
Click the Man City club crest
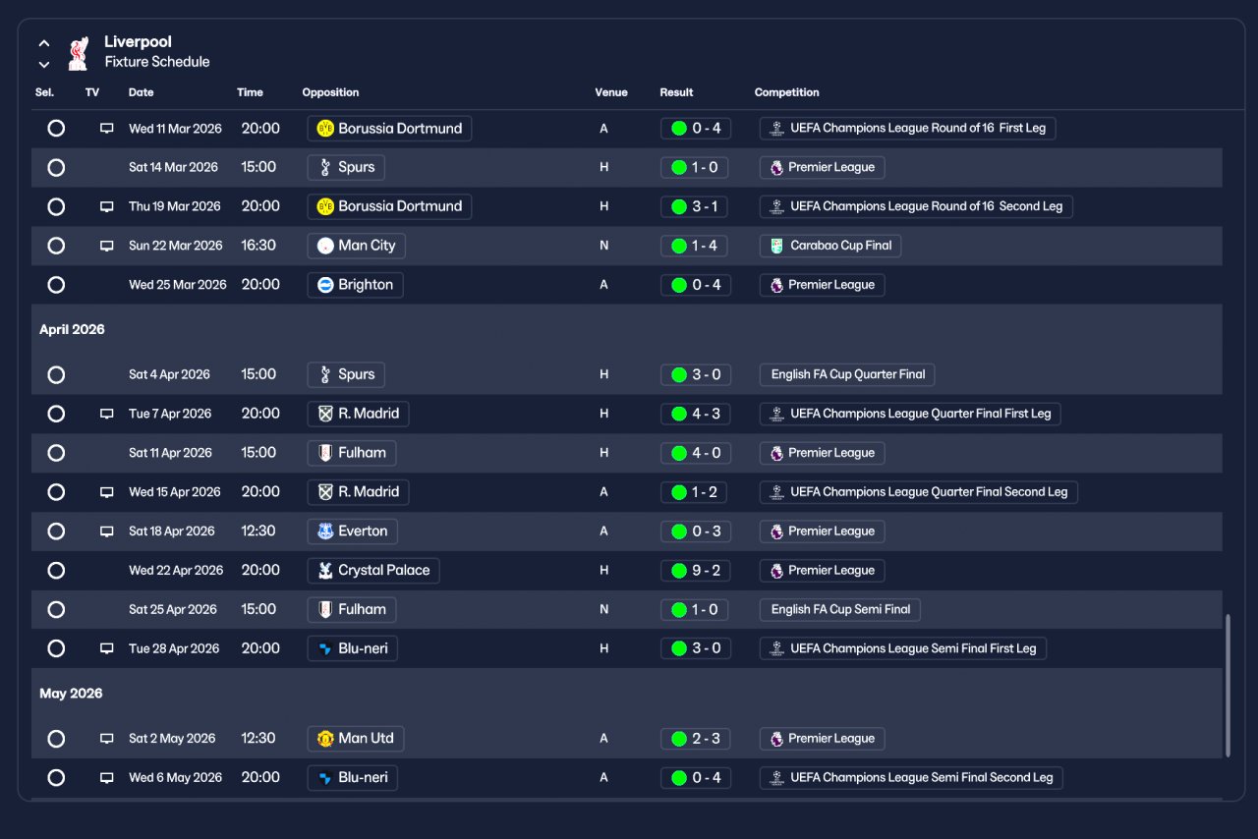coord(325,247)
